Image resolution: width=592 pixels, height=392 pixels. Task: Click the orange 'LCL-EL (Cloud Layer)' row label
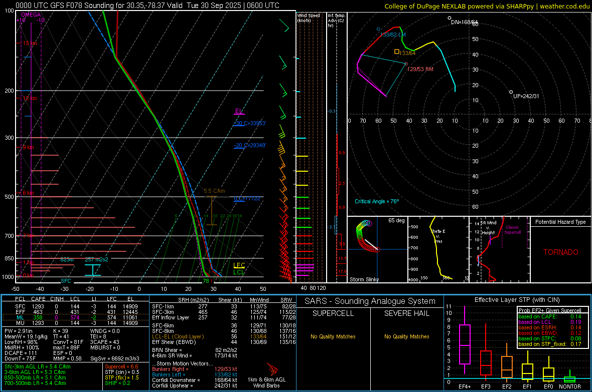178,336
